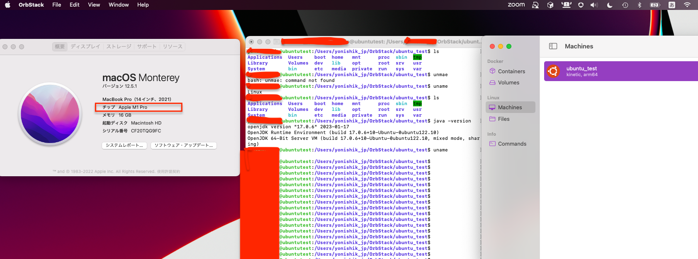The width and height of the screenshot is (698, 259).
Task: Click the Linux section header in sidebar
Action: point(493,98)
